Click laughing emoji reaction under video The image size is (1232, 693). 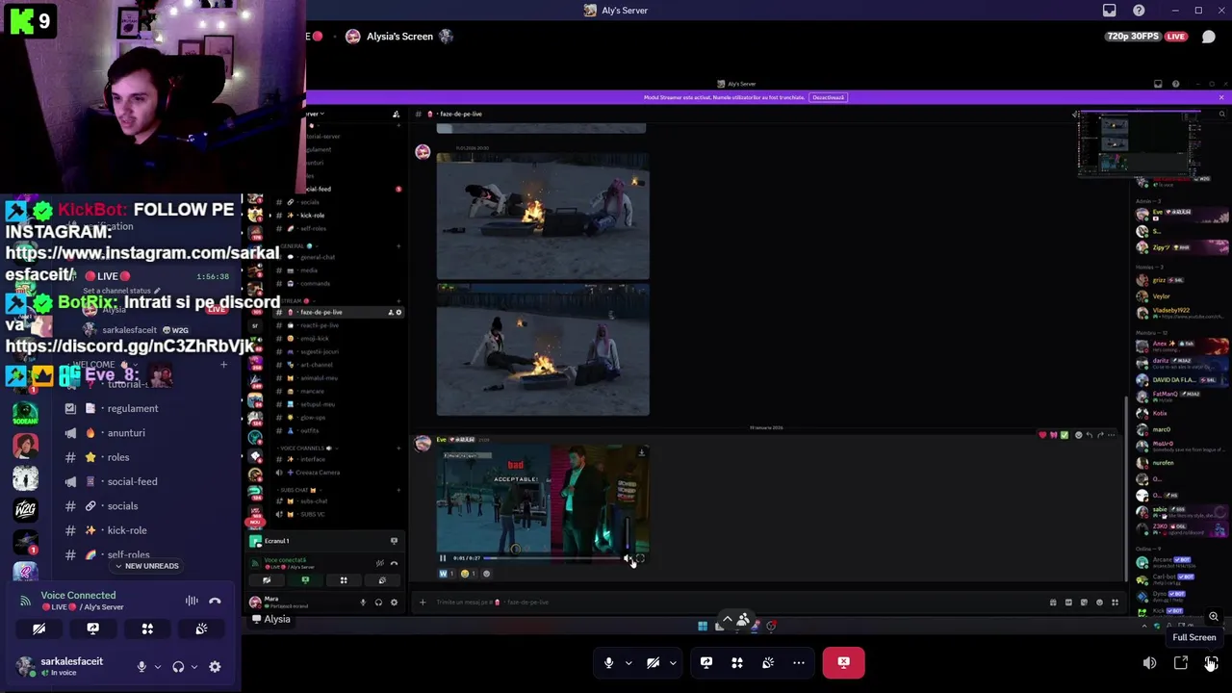coord(468,574)
